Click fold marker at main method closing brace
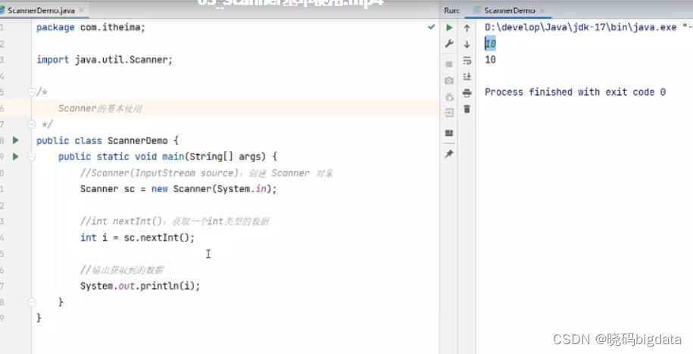This screenshot has height=354, width=693. pos(31,302)
